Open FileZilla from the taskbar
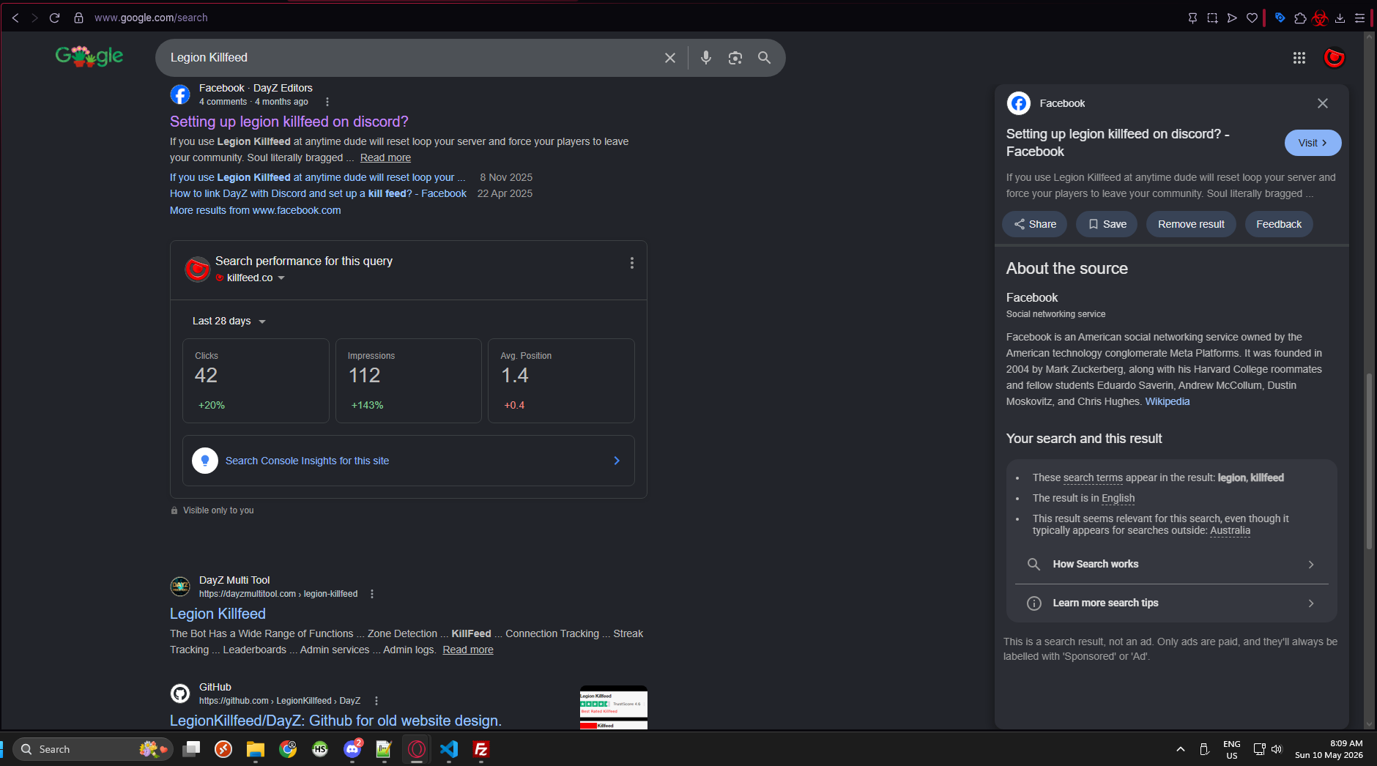The image size is (1377, 766). (x=481, y=749)
